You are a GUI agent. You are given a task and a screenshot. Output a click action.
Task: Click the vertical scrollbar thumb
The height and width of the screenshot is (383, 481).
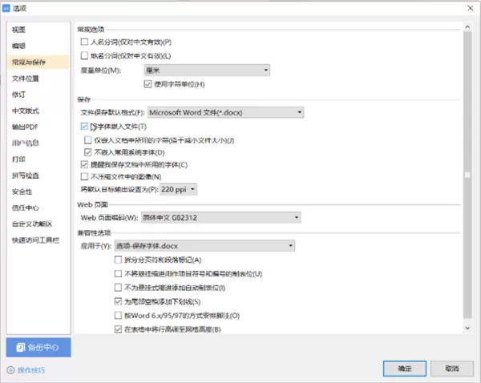[x=467, y=175]
